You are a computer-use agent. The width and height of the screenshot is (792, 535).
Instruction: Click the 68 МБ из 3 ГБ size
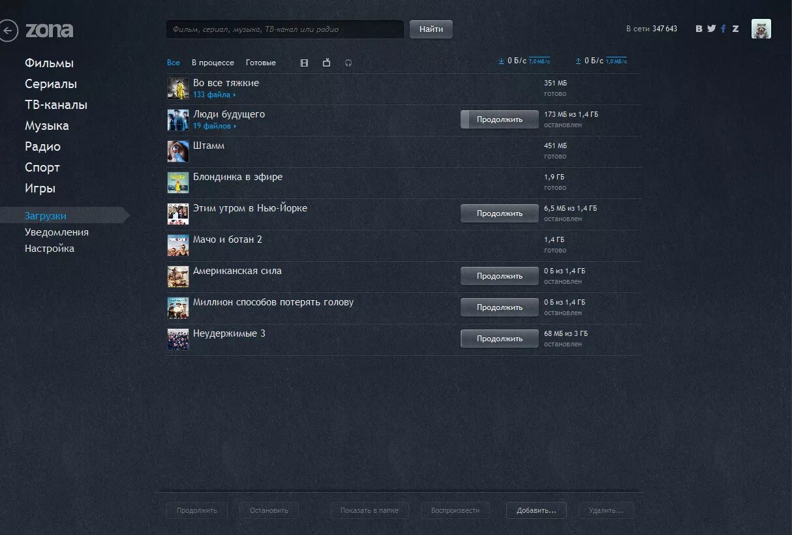coord(566,333)
